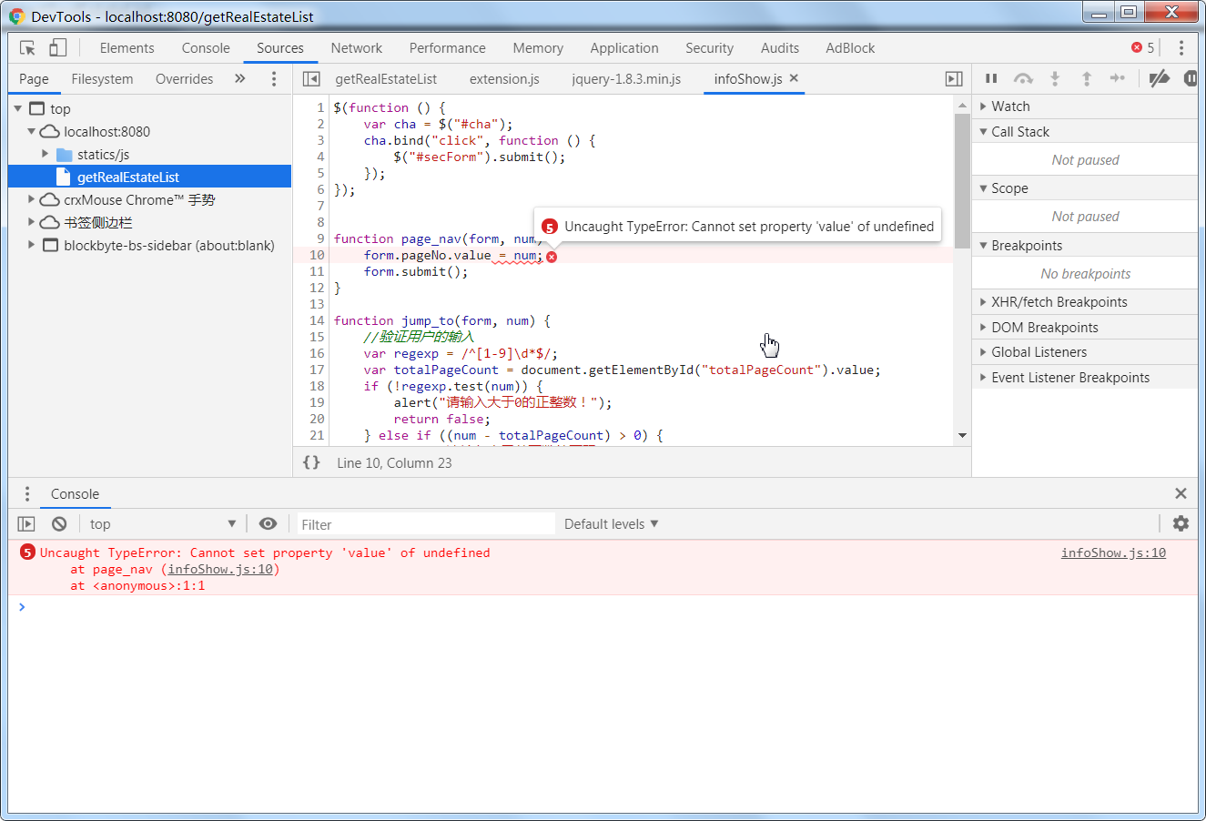Screen dimensions: 1206x821
Task: Show the console sidebar
Action: pyautogui.click(x=26, y=524)
